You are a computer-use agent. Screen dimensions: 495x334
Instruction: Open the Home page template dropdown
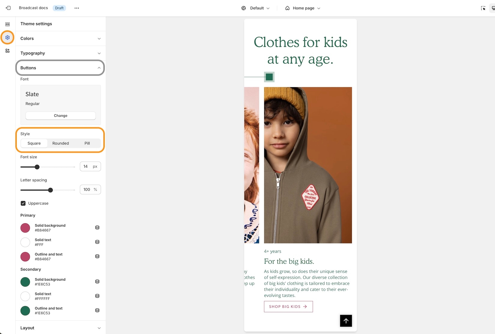(303, 8)
